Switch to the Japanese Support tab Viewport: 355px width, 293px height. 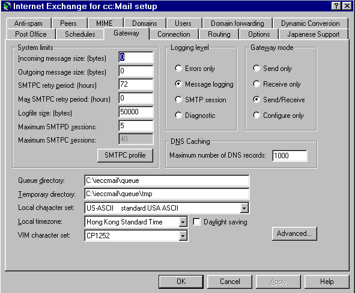(314, 34)
